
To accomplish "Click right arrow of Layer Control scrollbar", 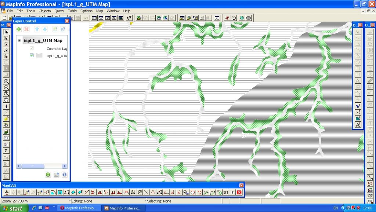I will tap(64, 166).
